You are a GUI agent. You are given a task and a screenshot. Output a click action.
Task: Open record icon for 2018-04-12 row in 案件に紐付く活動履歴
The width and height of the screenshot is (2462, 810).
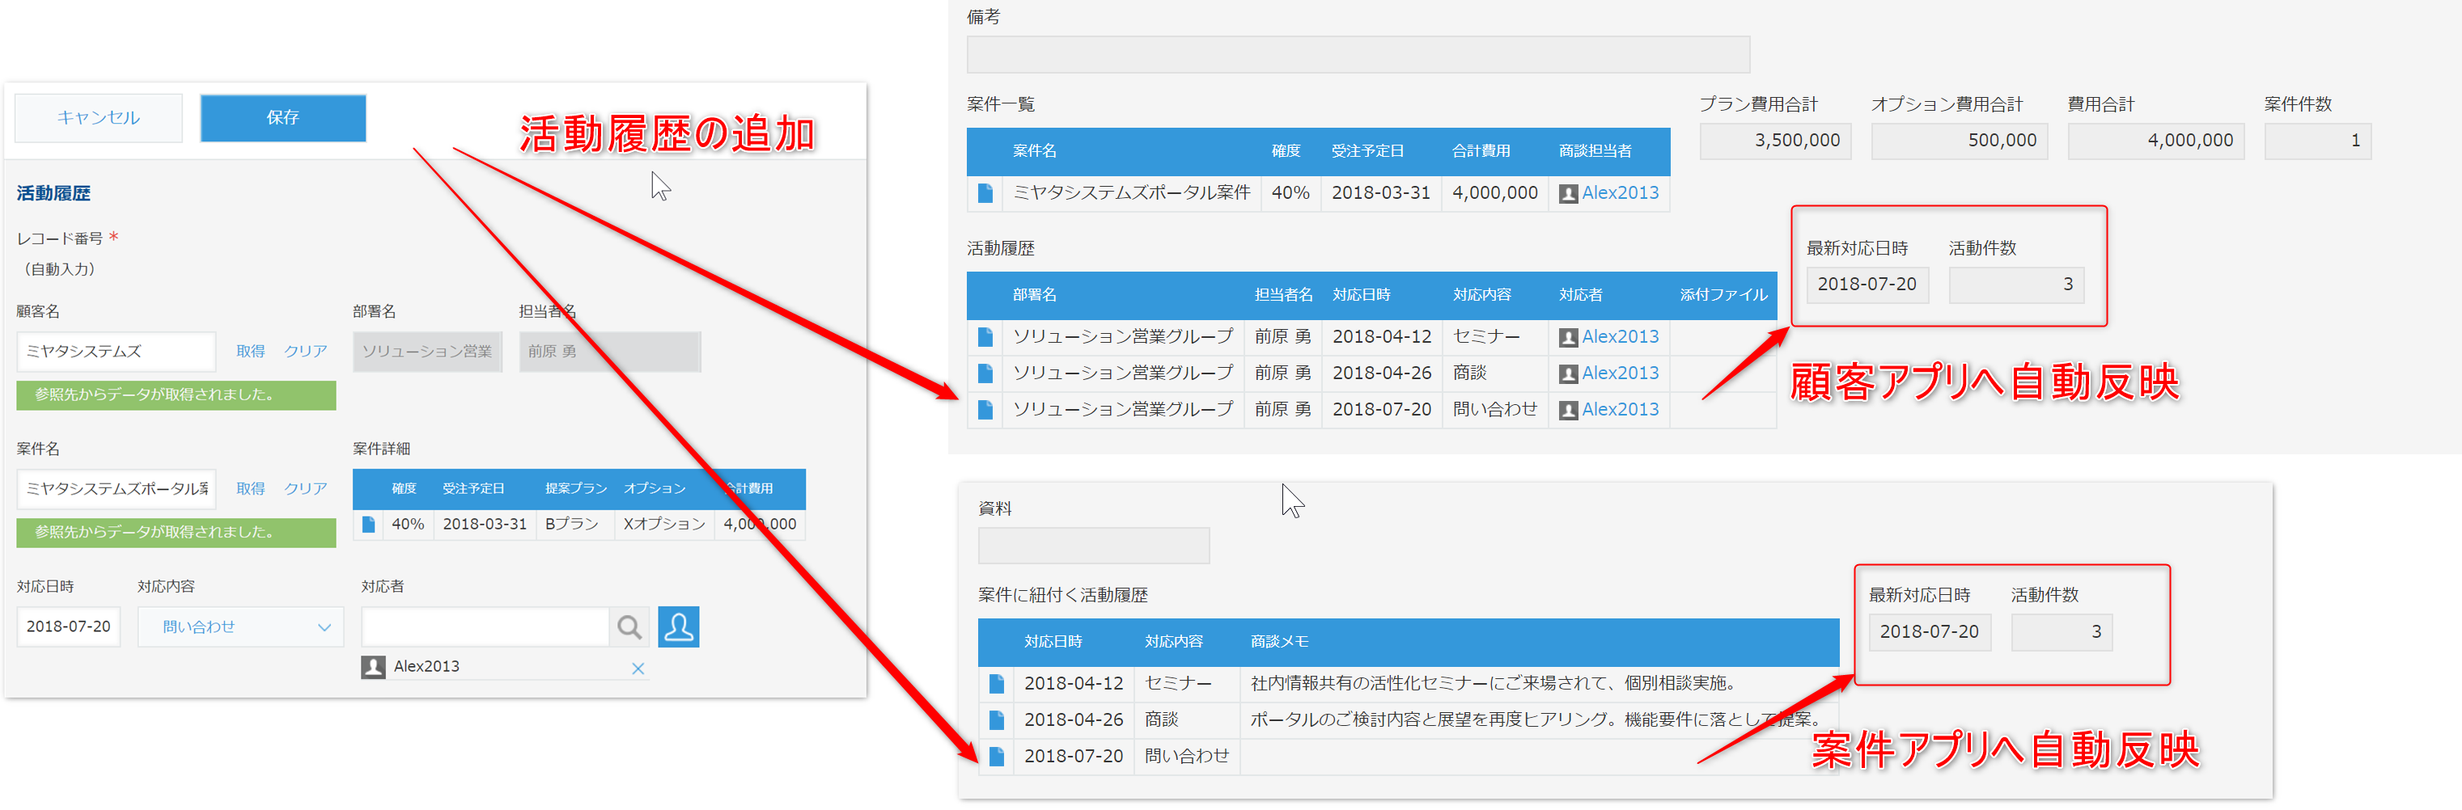(997, 684)
